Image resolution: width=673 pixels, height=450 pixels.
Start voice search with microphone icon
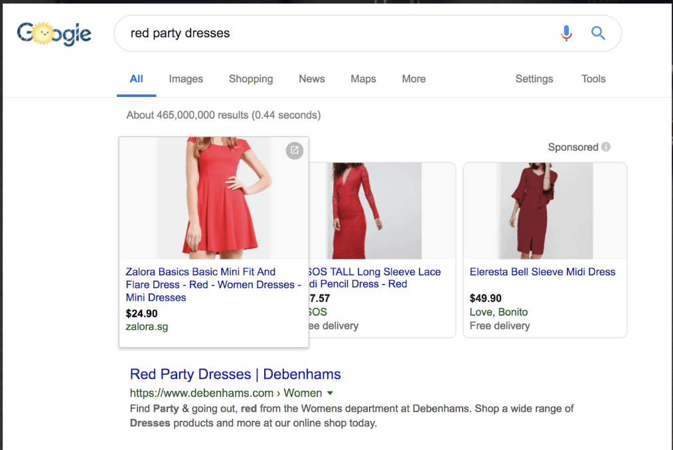pyautogui.click(x=566, y=33)
